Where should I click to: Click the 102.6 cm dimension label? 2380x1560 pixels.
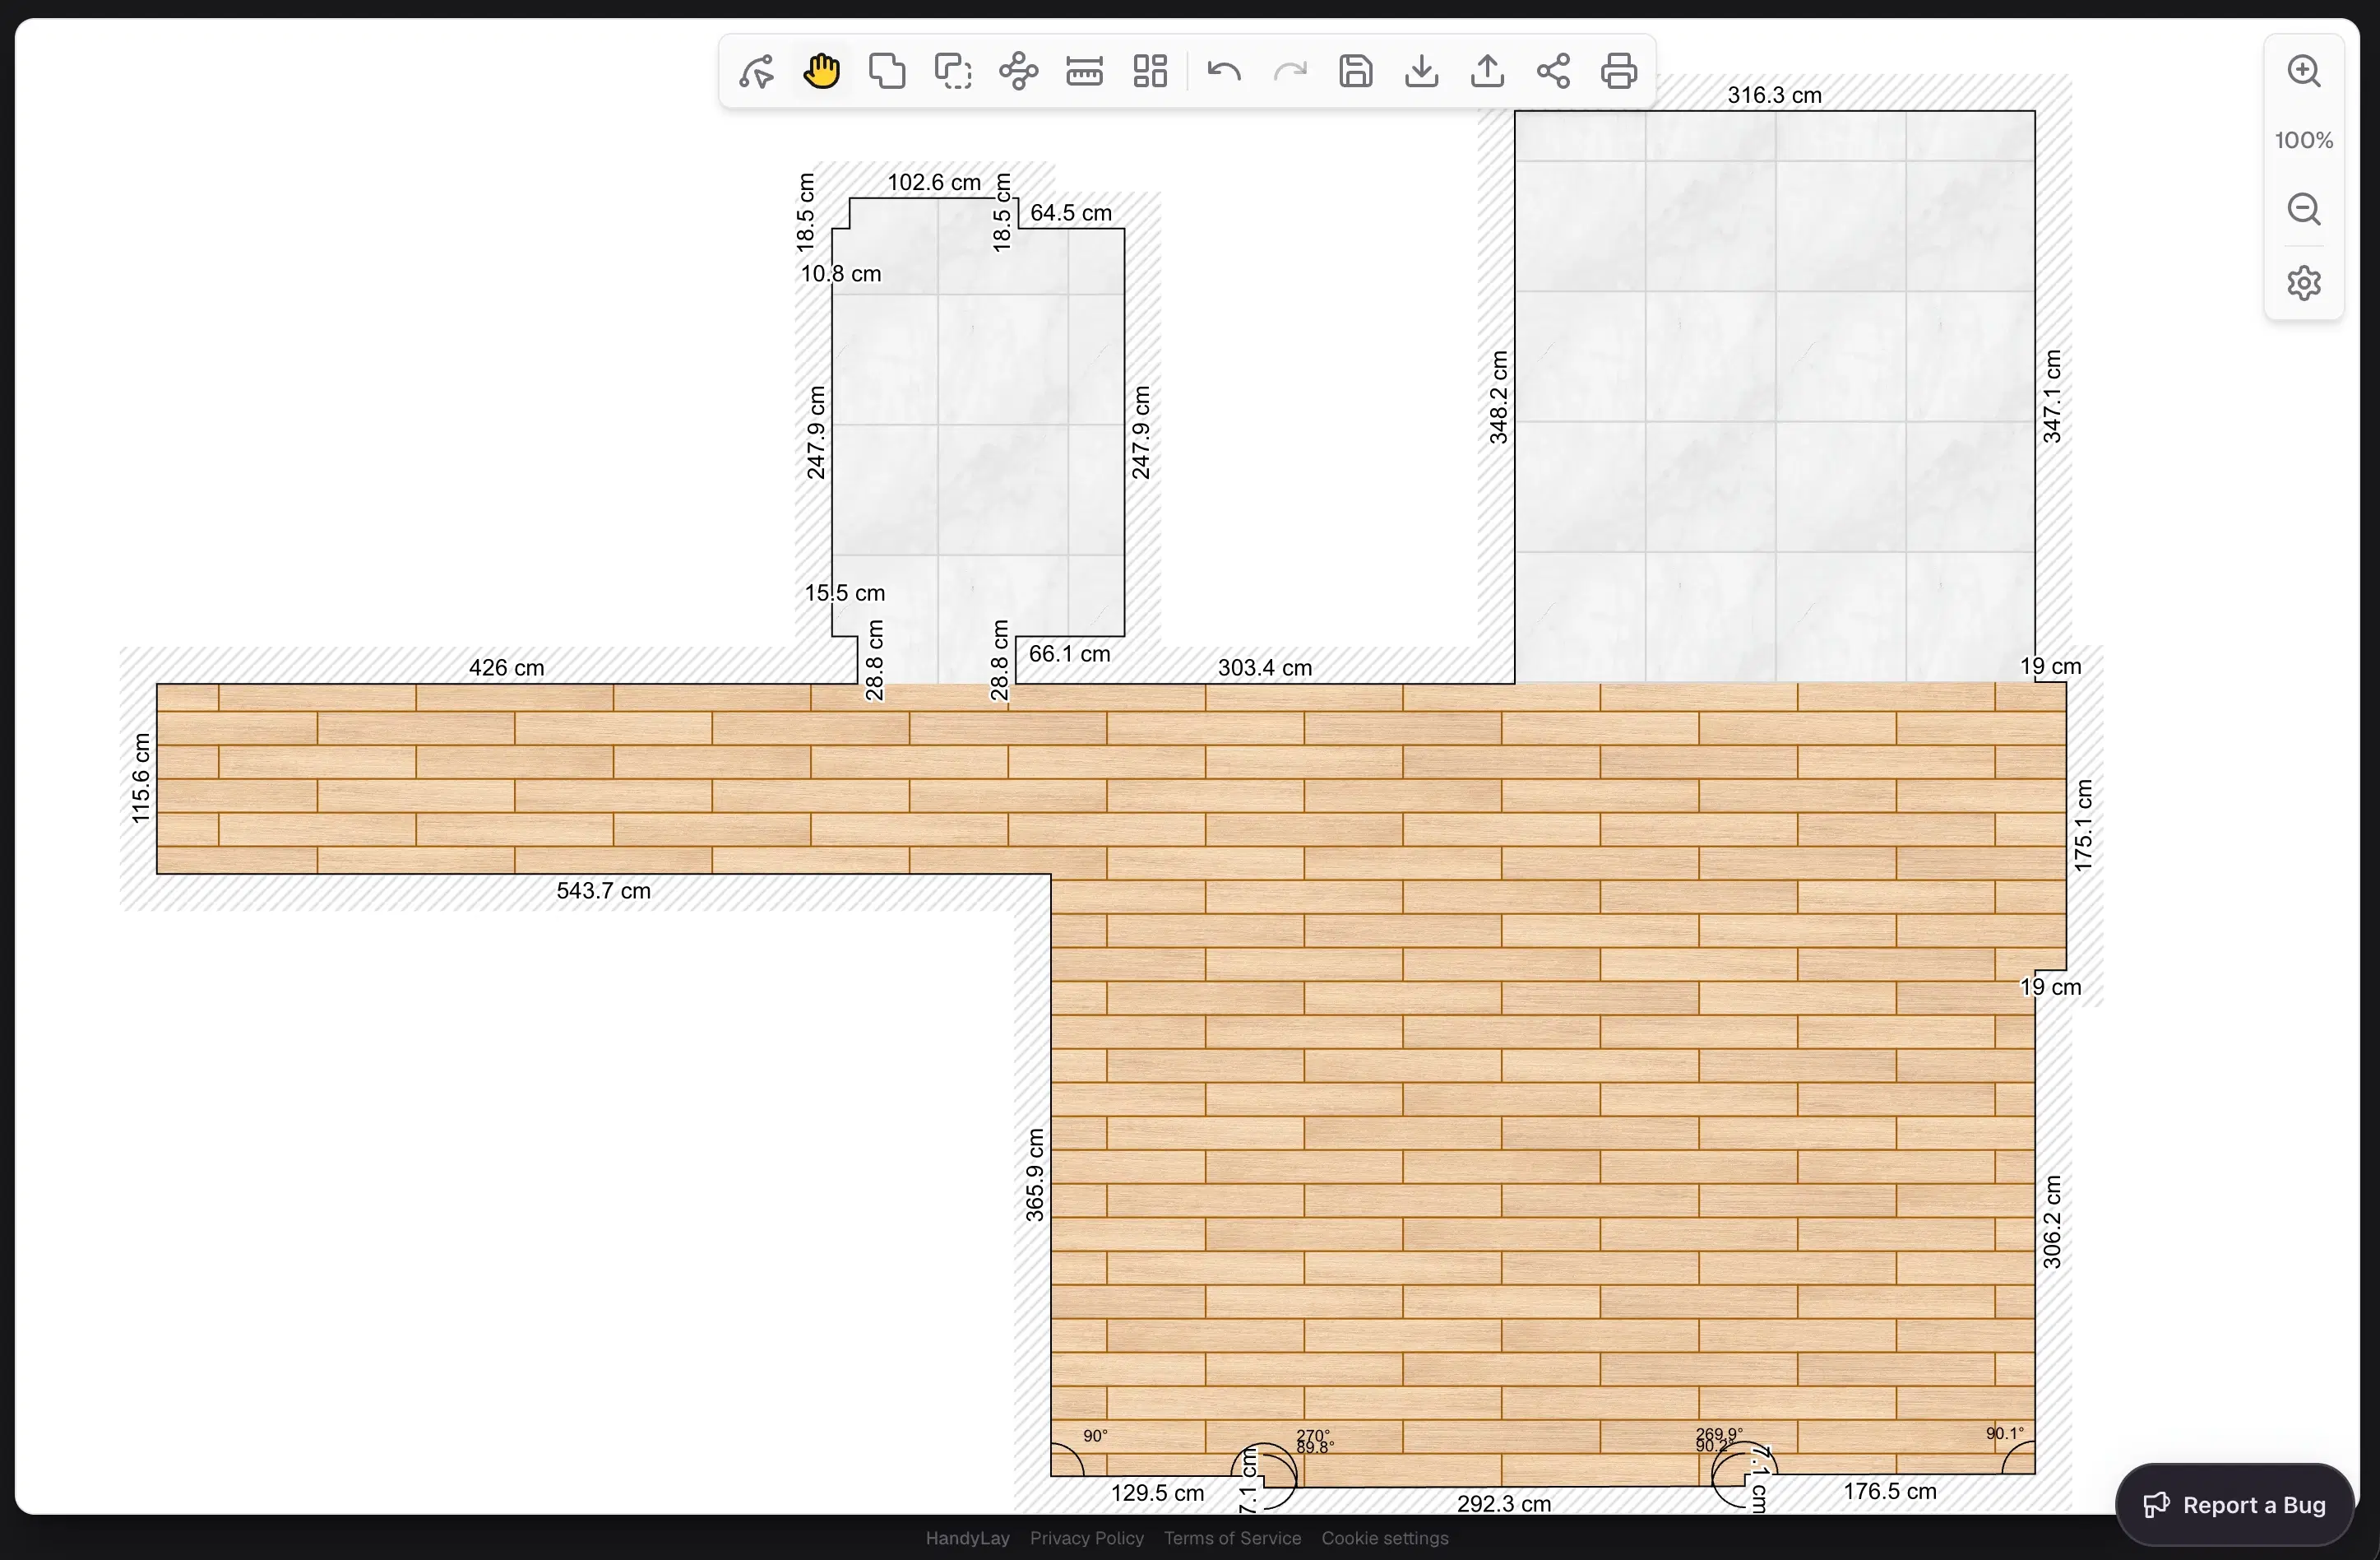(934, 182)
